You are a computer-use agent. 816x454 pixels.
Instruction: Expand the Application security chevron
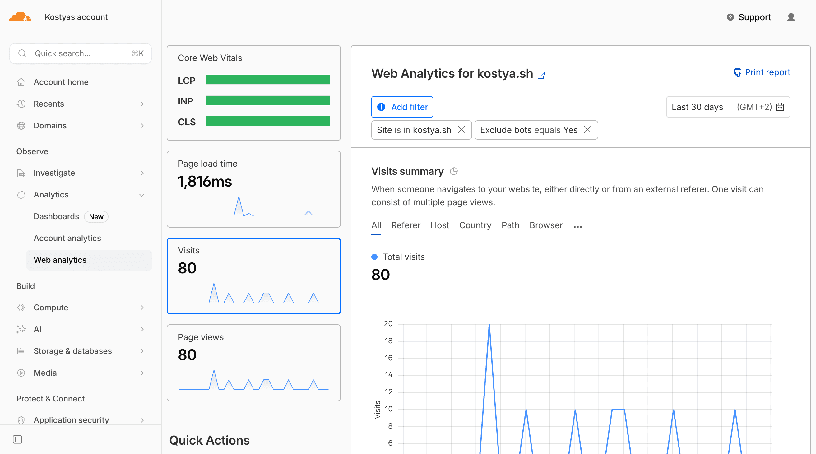(142, 420)
